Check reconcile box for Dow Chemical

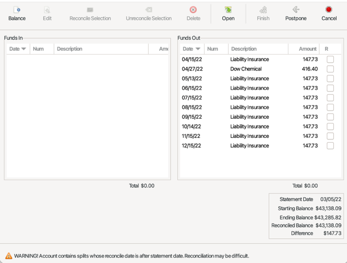330,69
